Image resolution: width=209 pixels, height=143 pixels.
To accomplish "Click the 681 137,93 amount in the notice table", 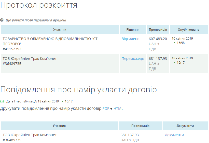I will point(130,135).
